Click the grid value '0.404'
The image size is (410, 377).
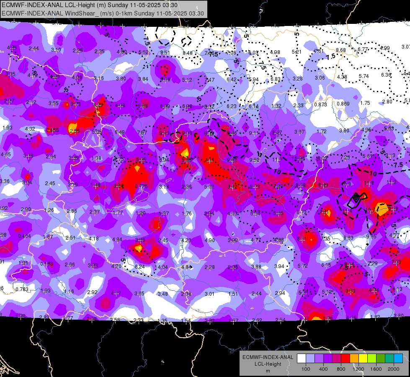coord(24,236)
